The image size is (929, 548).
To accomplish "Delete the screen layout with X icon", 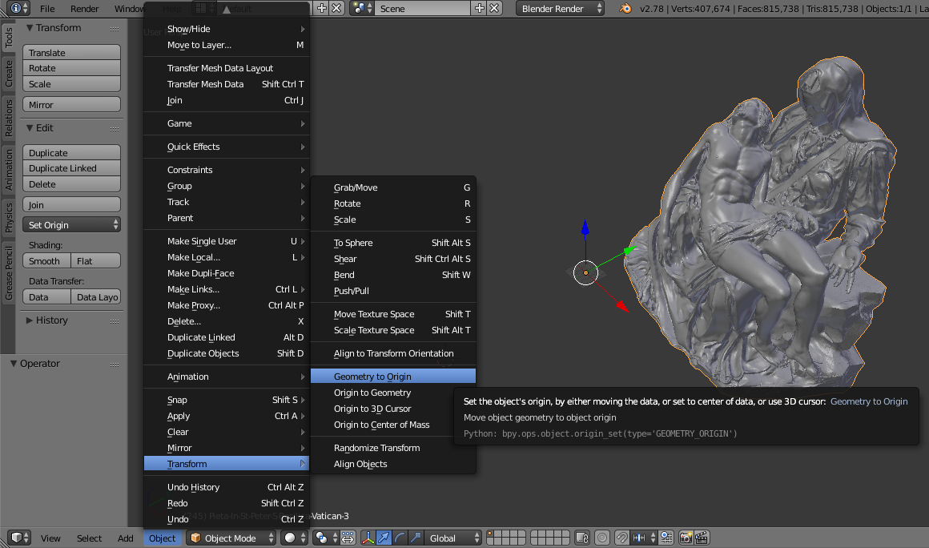I will point(336,8).
